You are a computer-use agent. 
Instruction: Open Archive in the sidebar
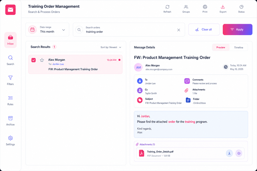pyautogui.click(x=10, y=121)
